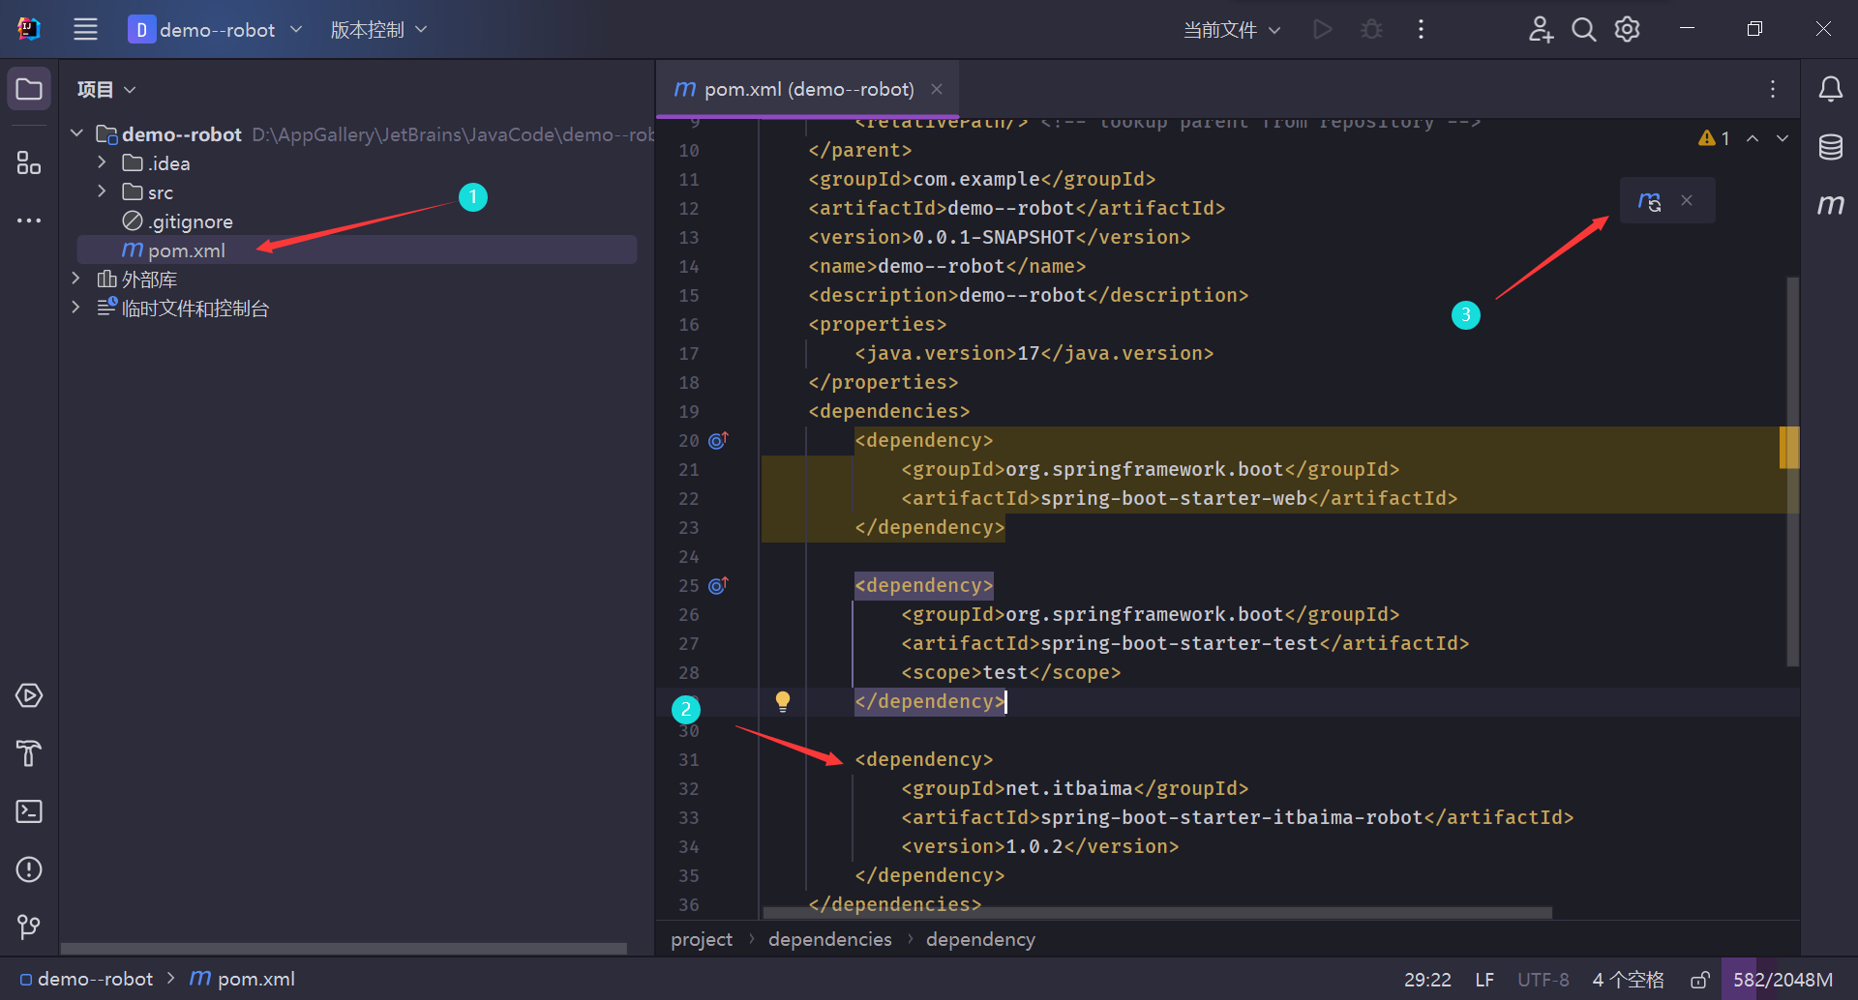Screen dimensions: 1858x1000
Task: Click the Maven reload changes icon
Action: point(1649,201)
